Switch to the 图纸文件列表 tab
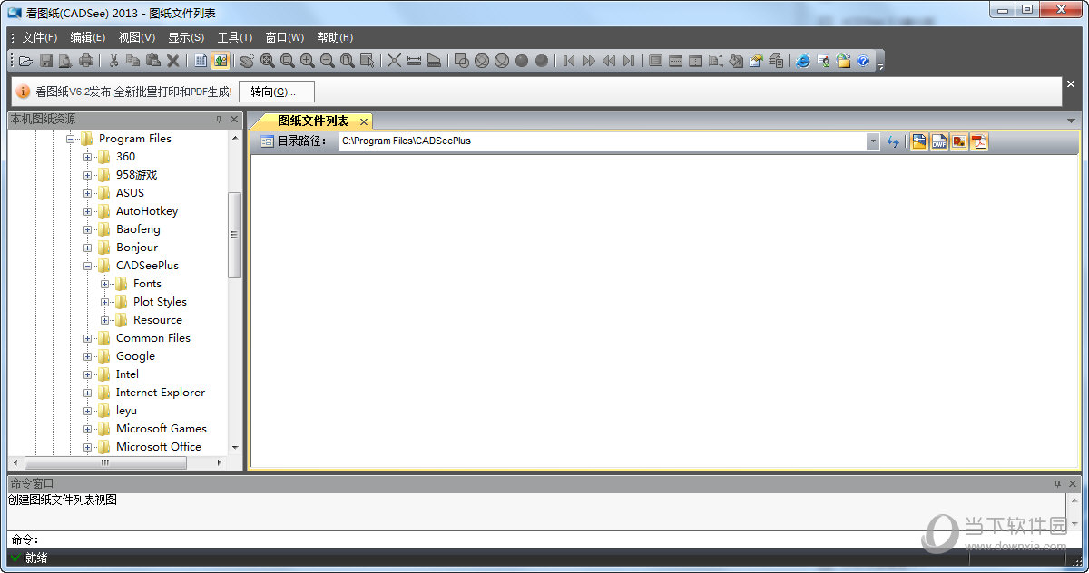 (x=313, y=121)
